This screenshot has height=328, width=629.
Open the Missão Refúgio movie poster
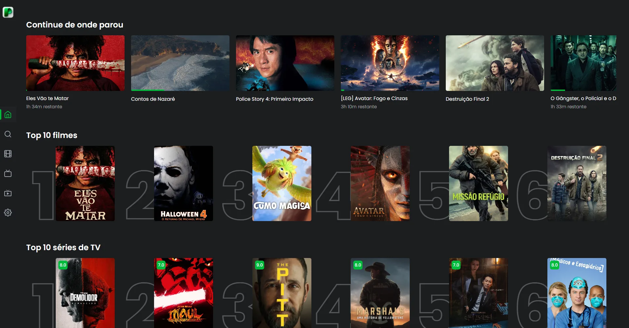[479, 183]
